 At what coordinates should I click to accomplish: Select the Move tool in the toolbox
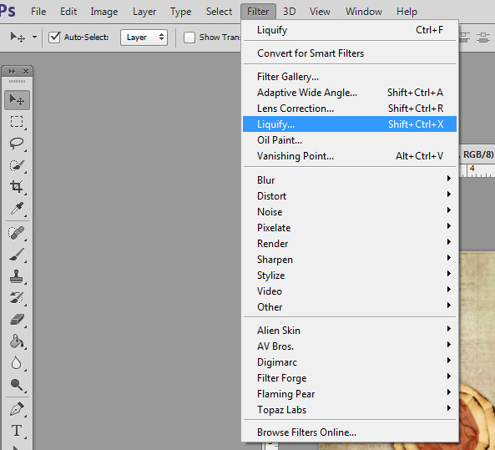click(x=17, y=100)
